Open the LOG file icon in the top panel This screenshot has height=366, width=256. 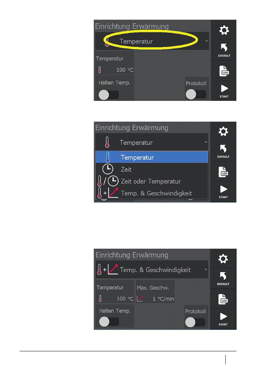pos(224,71)
